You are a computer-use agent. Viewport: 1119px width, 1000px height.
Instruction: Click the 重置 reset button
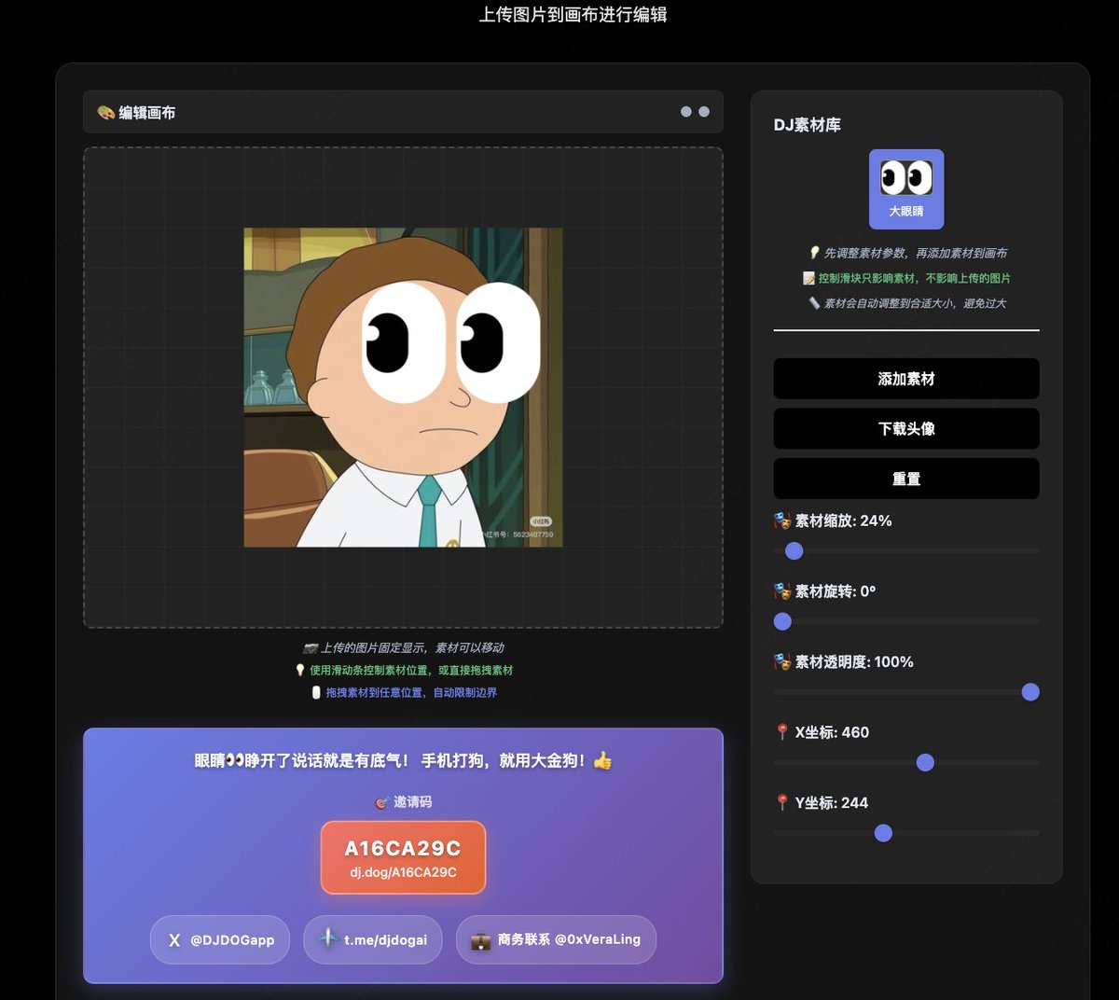click(x=906, y=479)
